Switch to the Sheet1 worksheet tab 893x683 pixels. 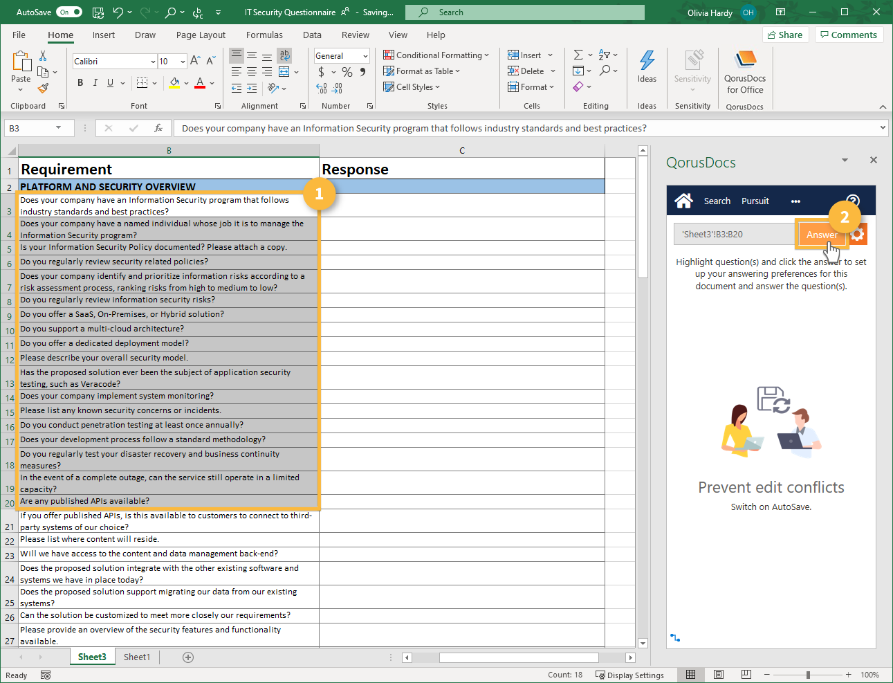(137, 657)
